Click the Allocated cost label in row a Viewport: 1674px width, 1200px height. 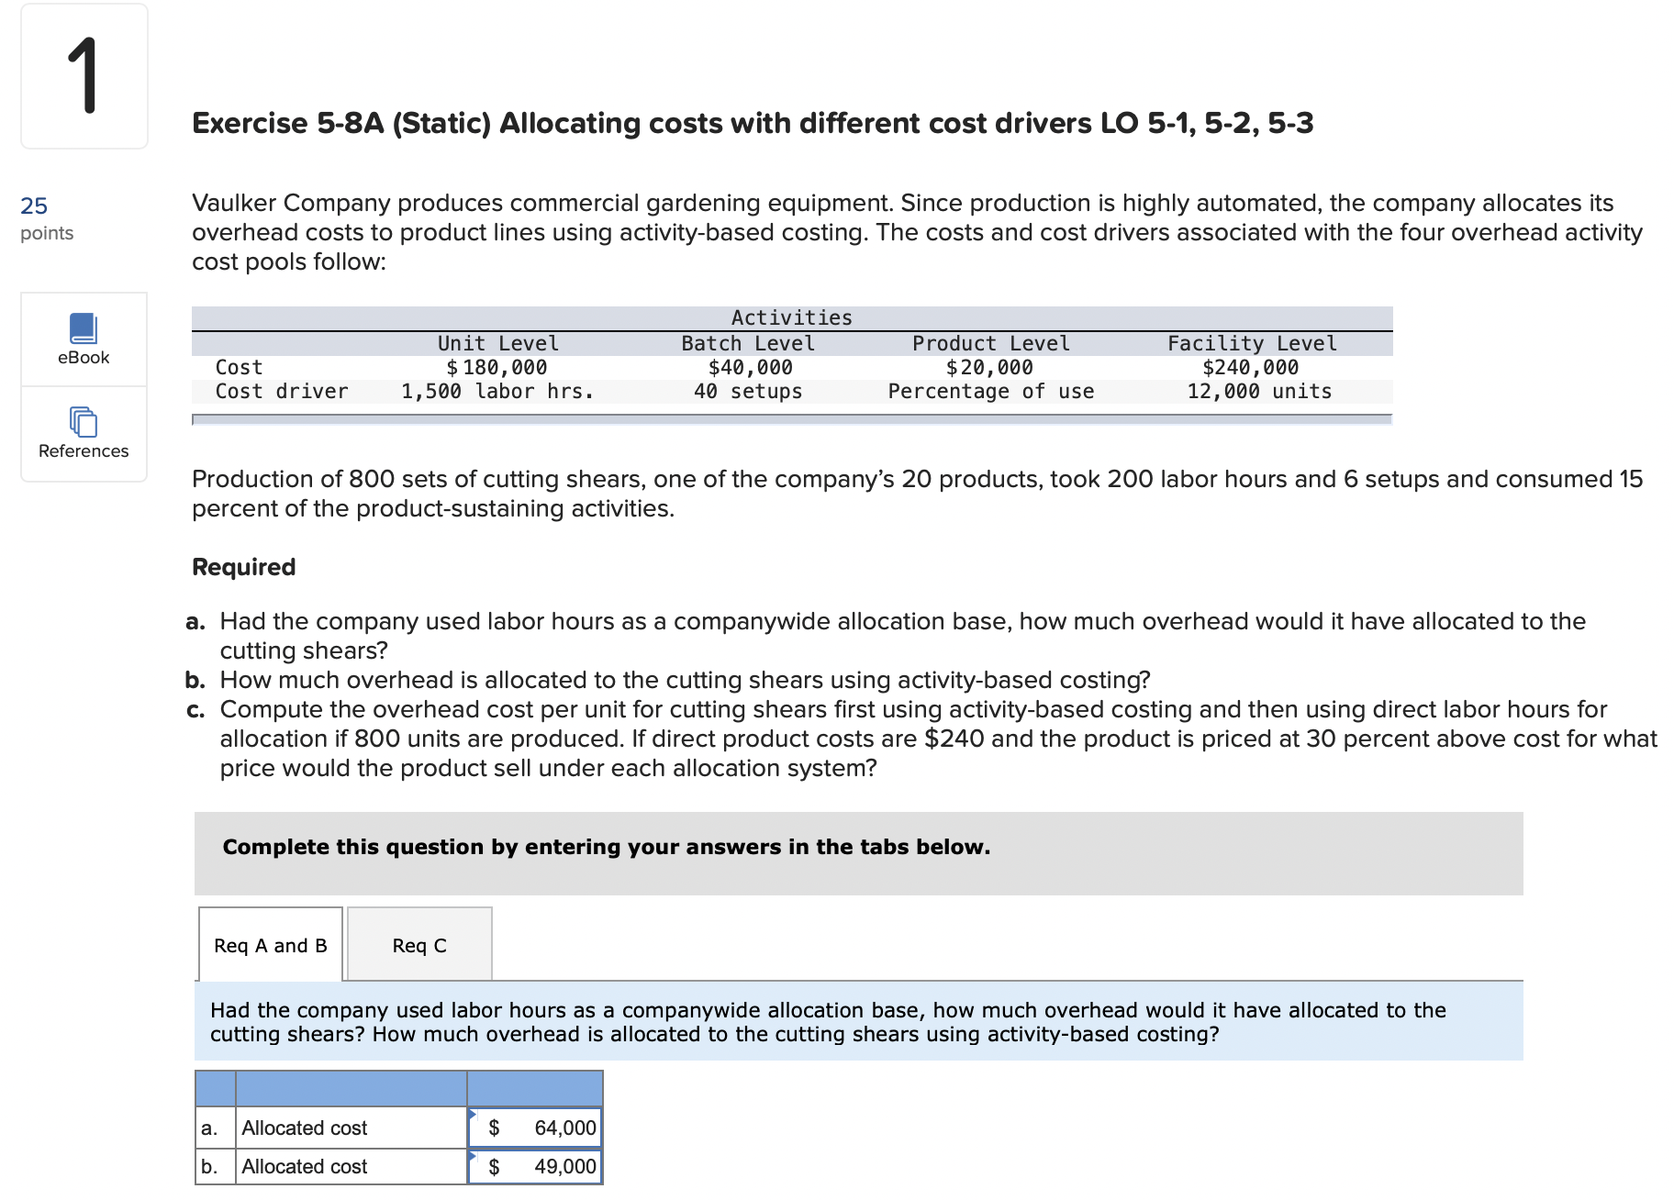point(303,1128)
